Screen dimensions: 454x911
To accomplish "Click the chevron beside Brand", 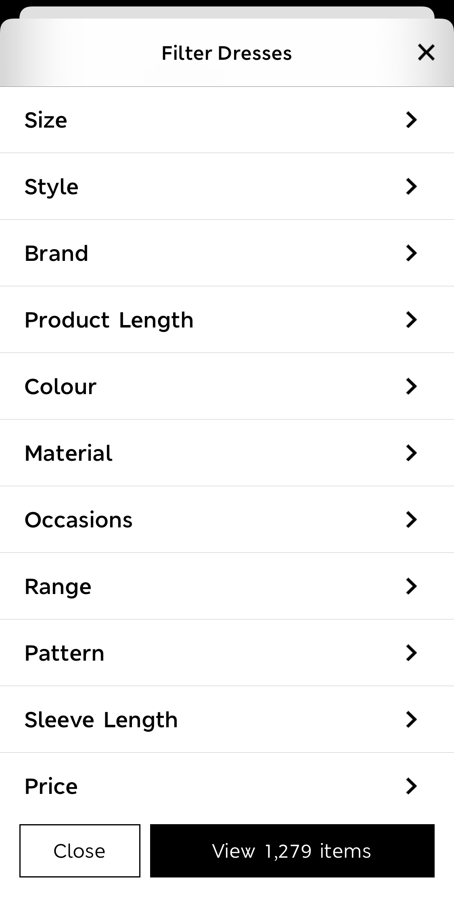I will coord(411,253).
